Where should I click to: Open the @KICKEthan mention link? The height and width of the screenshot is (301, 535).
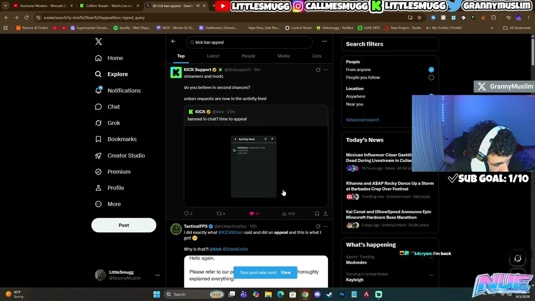231,232
